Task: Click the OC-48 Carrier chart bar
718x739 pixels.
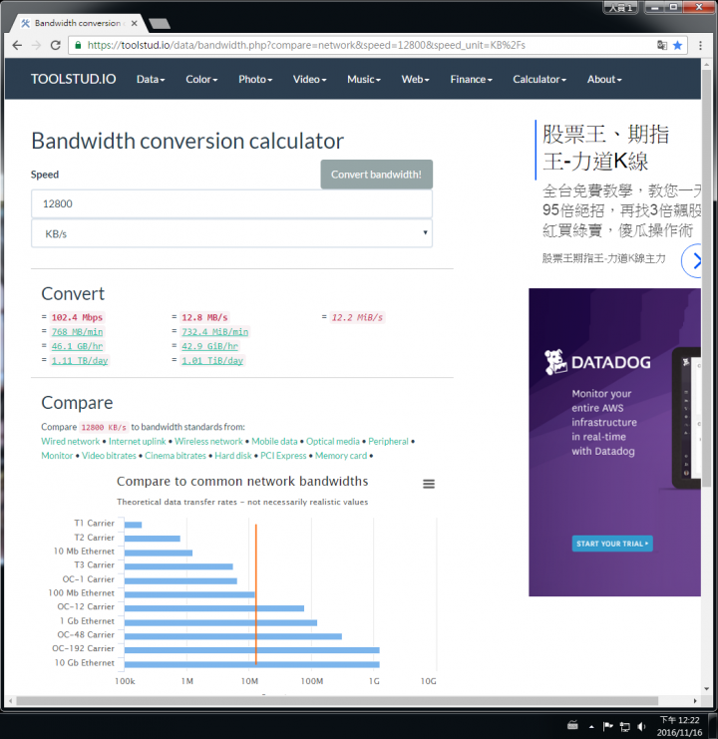Action: click(x=233, y=636)
